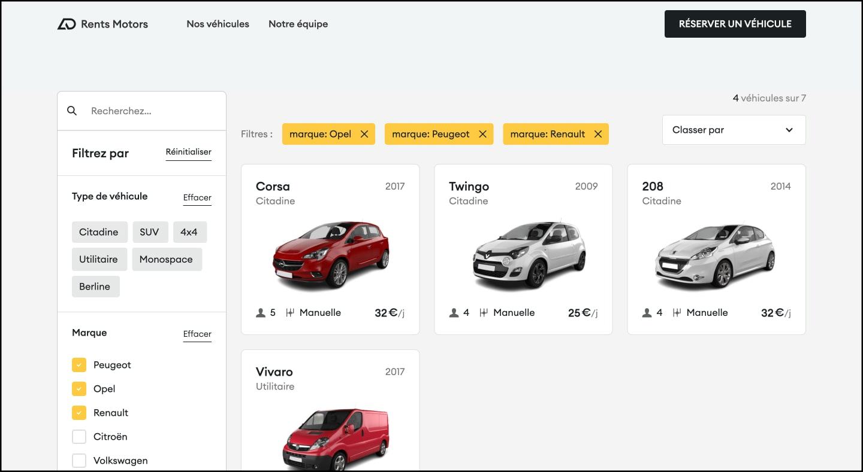
Task: Click the gearbox icon on Twingo card
Action: [x=484, y=312]
